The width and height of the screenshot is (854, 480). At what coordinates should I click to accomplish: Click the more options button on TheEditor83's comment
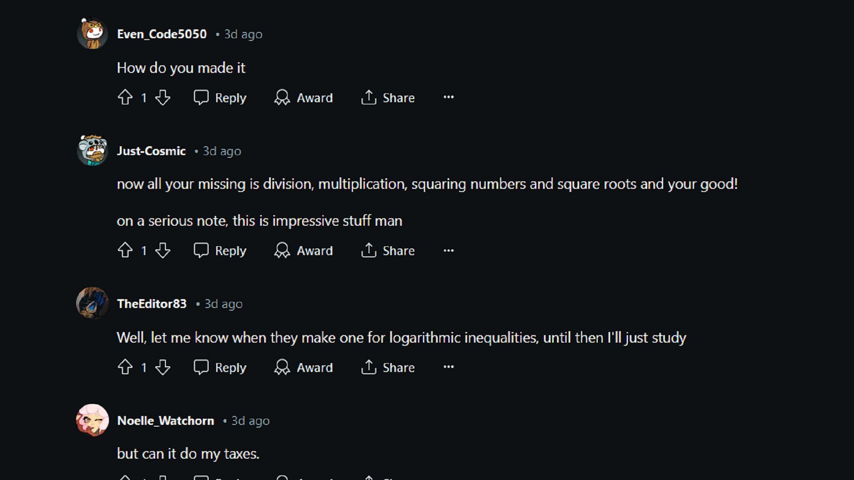(448, 368)
